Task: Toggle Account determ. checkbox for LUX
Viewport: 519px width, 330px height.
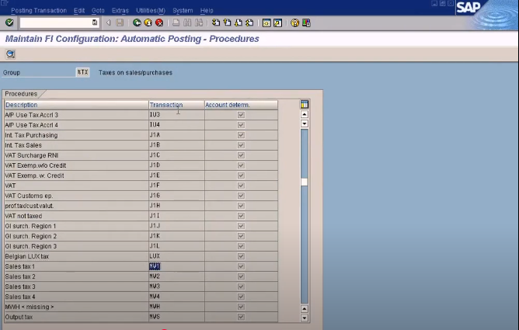Action: (x=241, y=256)
